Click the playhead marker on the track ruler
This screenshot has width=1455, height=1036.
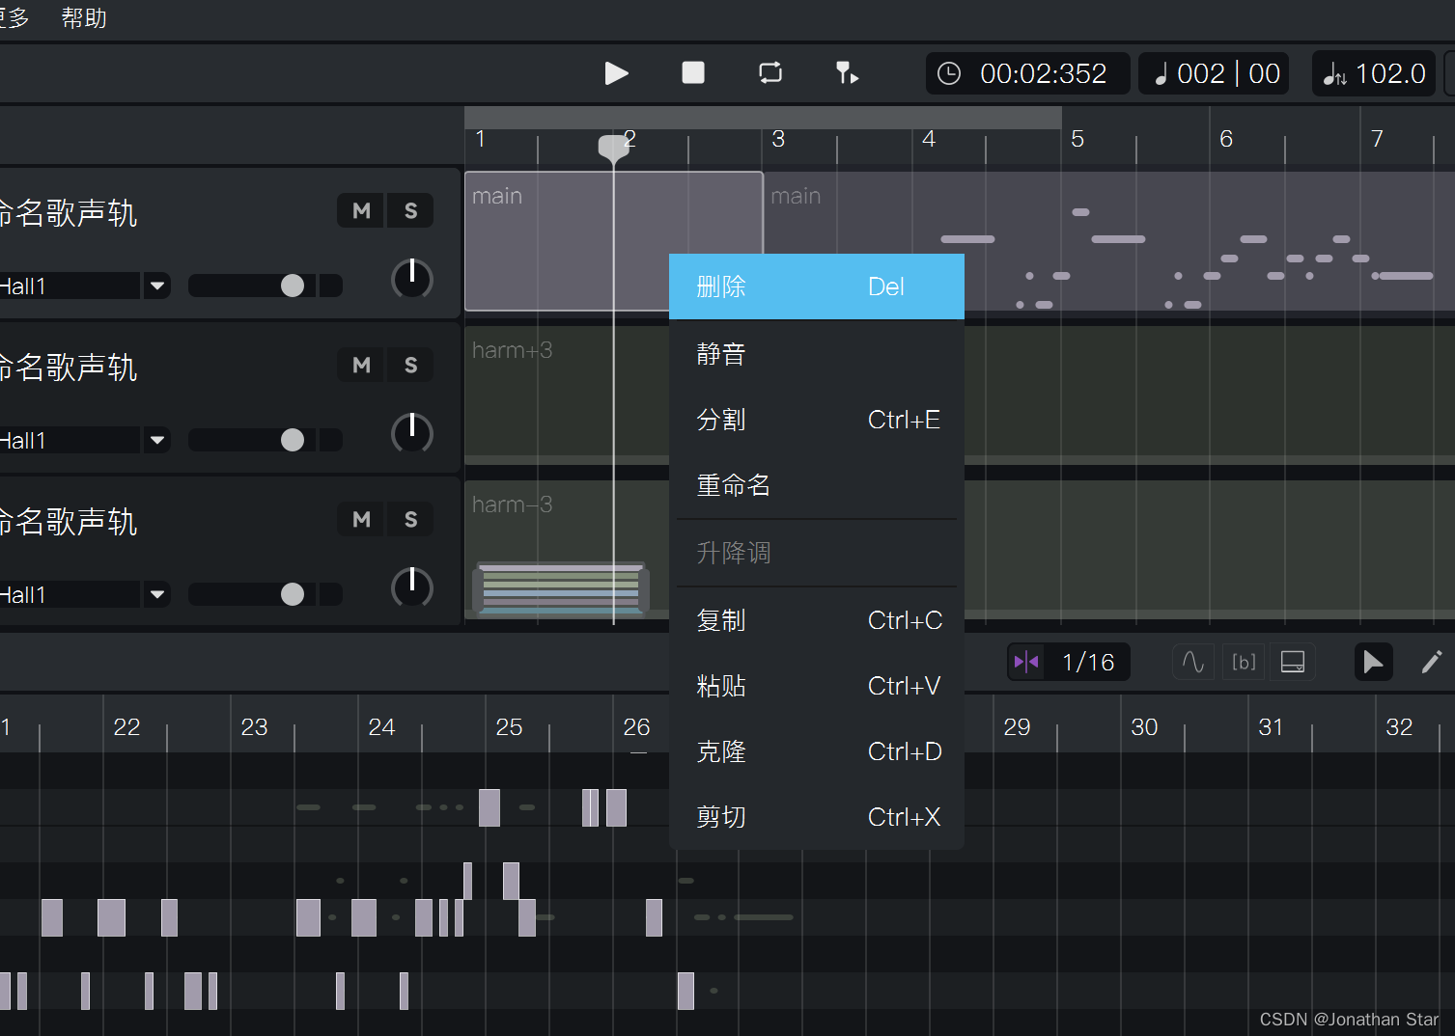[614, 148]
